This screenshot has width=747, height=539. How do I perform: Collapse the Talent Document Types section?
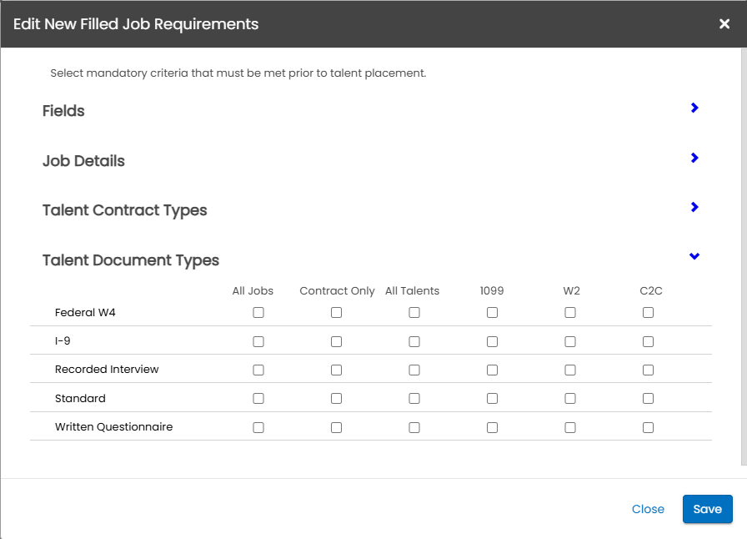(x=694, y=257)
